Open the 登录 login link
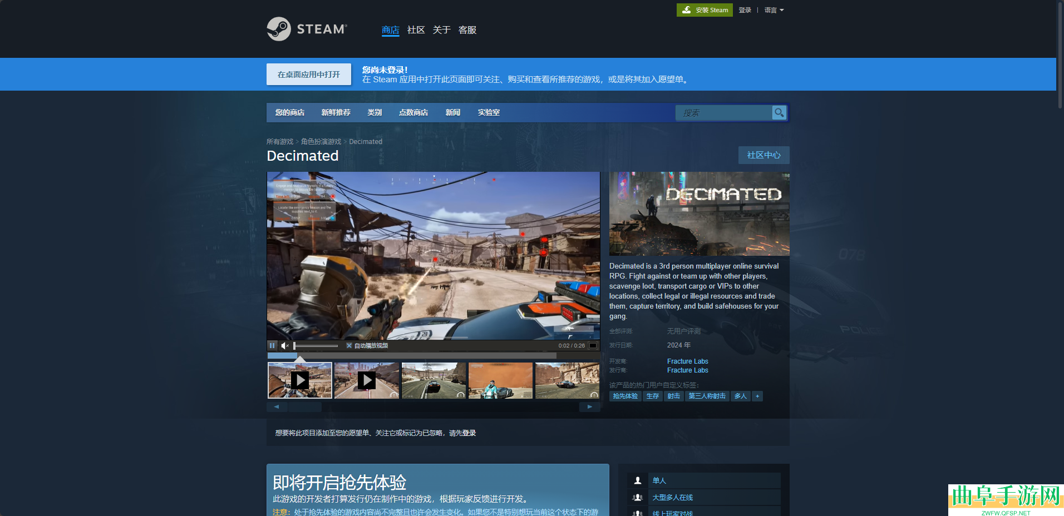Image resolution: width=1064 pixels, height=516 pixels. 745,10
